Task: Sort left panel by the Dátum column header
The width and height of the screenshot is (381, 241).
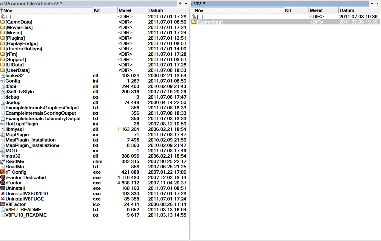Action: 168,10
